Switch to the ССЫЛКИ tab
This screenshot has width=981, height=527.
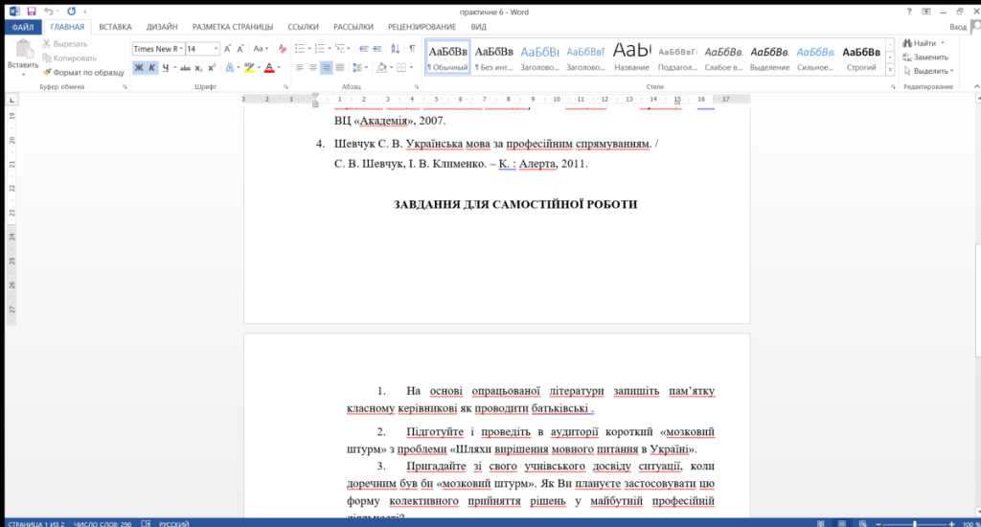303,27
